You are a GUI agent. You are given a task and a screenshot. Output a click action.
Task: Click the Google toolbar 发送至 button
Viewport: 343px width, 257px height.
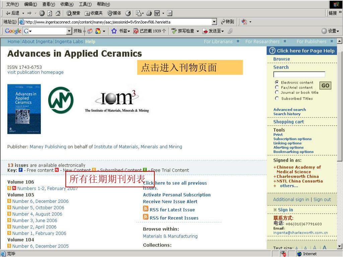[213, 31]
